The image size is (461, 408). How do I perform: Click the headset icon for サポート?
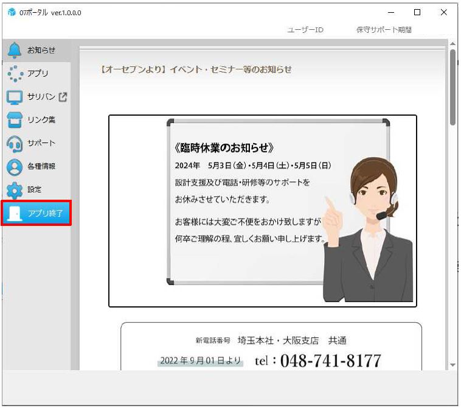15,144
